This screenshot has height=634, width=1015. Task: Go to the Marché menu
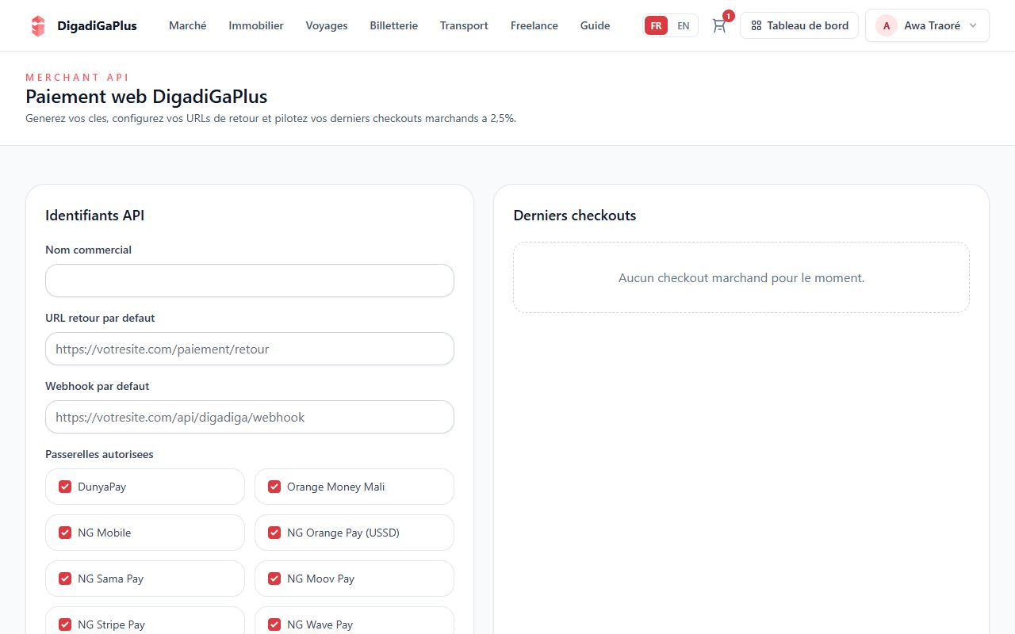[188, 25]
